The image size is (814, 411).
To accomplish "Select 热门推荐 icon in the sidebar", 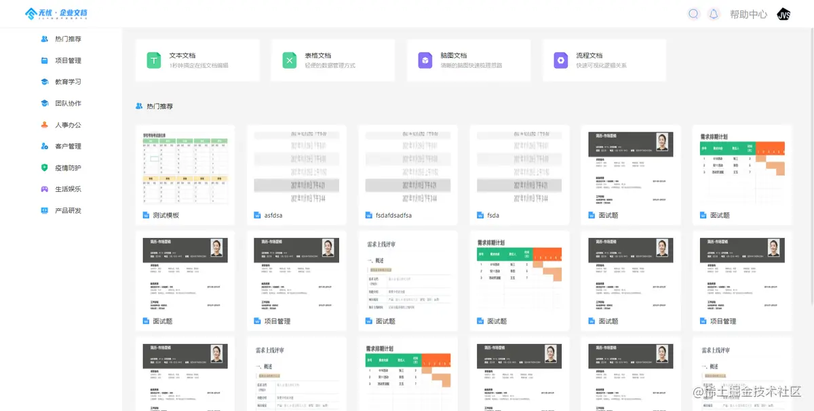I will pyautogui.click(x=45, y=39).
